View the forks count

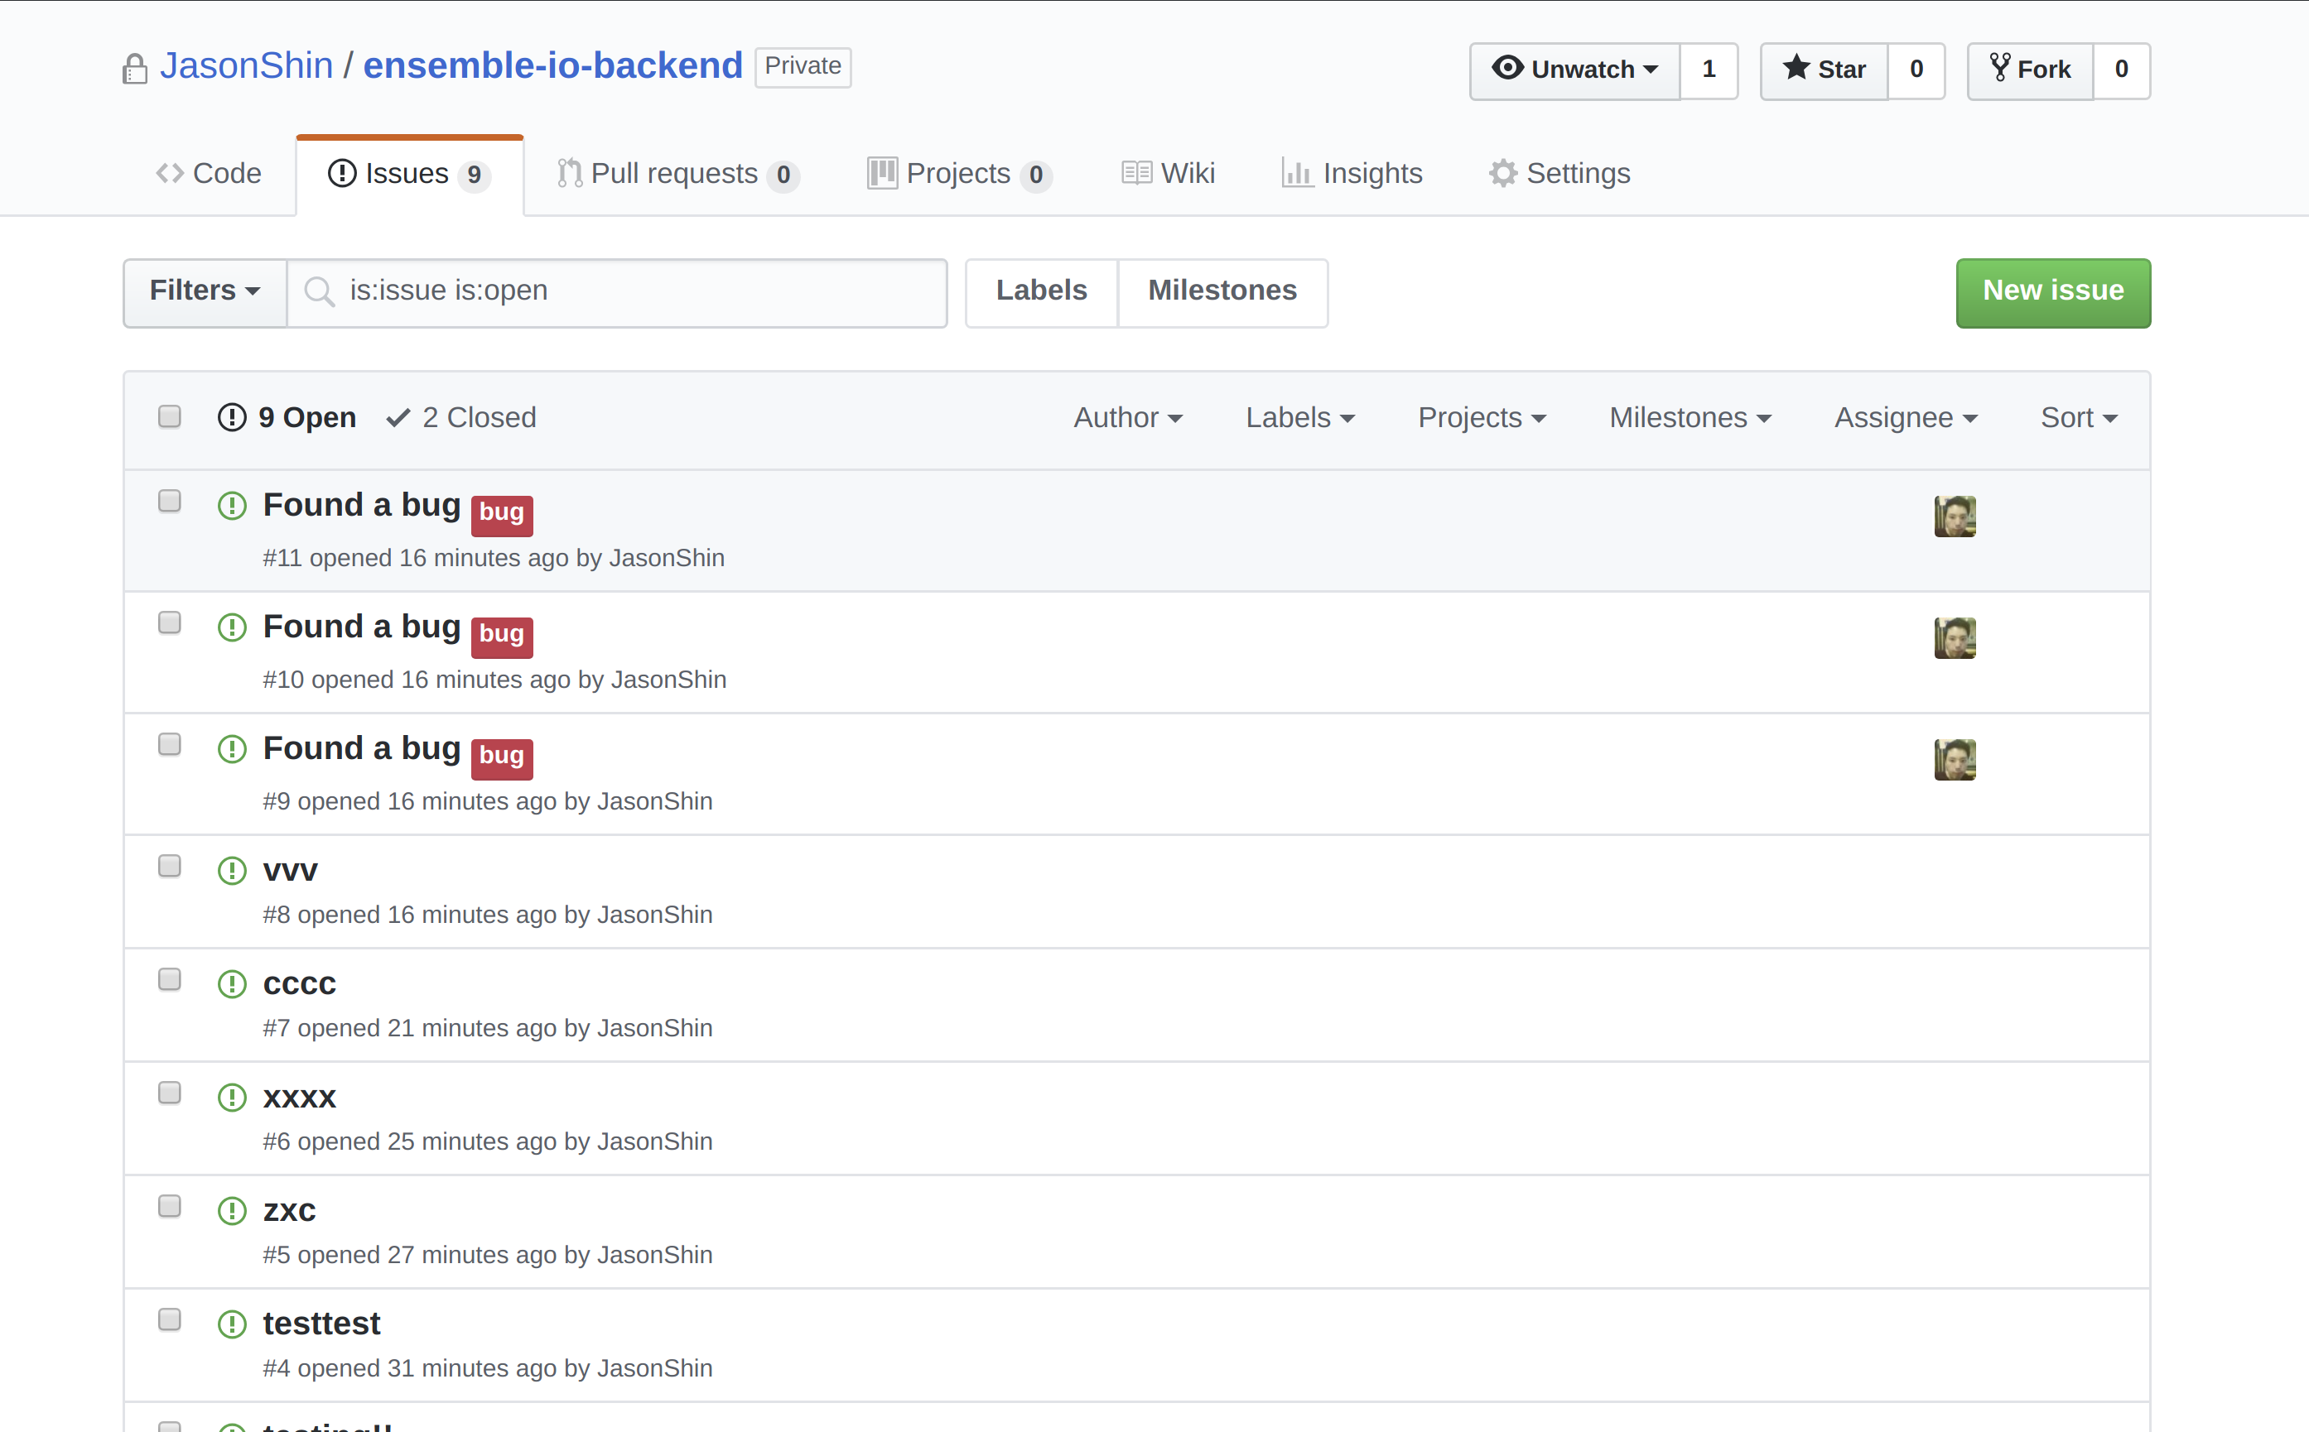point(2121,70)
